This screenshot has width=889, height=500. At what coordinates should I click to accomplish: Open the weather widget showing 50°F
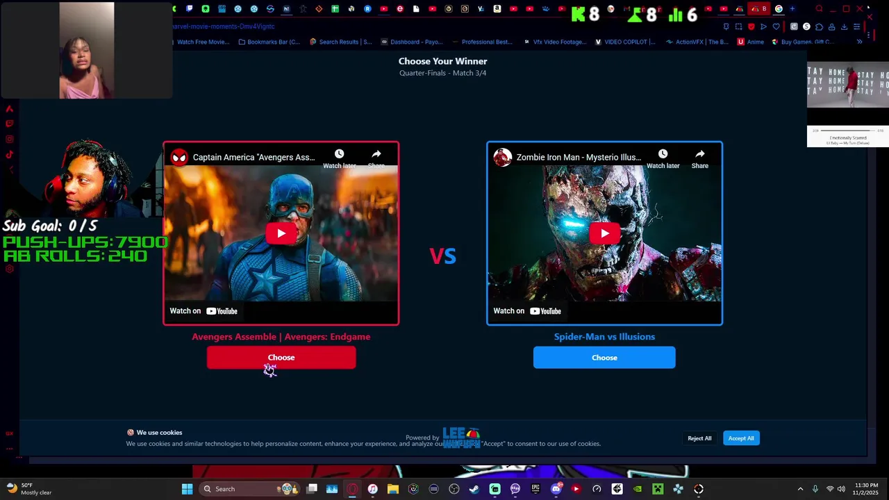[29, 489]
